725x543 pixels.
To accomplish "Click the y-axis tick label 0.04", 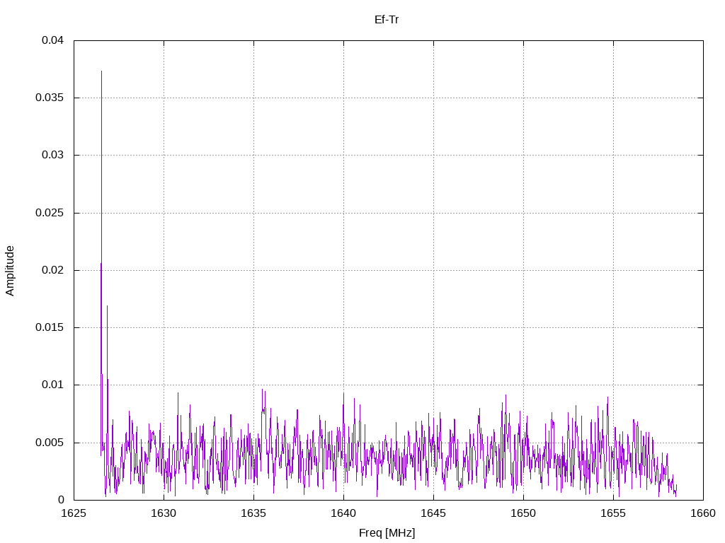I will click(x=52, y=40).
